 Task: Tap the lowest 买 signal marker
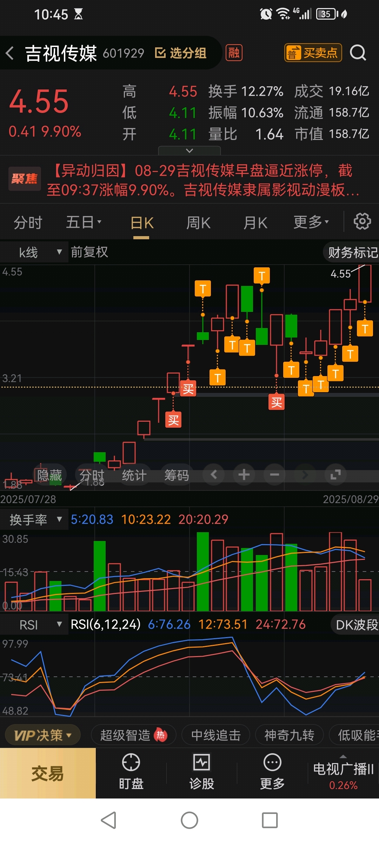(x=173, y=420)
